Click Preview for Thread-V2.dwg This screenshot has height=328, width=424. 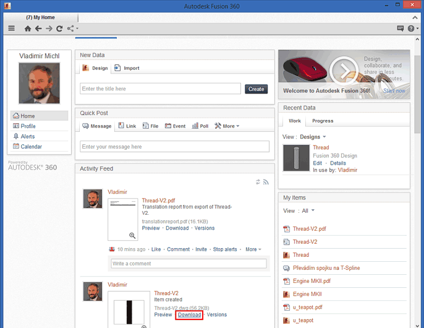coord(163,314)
